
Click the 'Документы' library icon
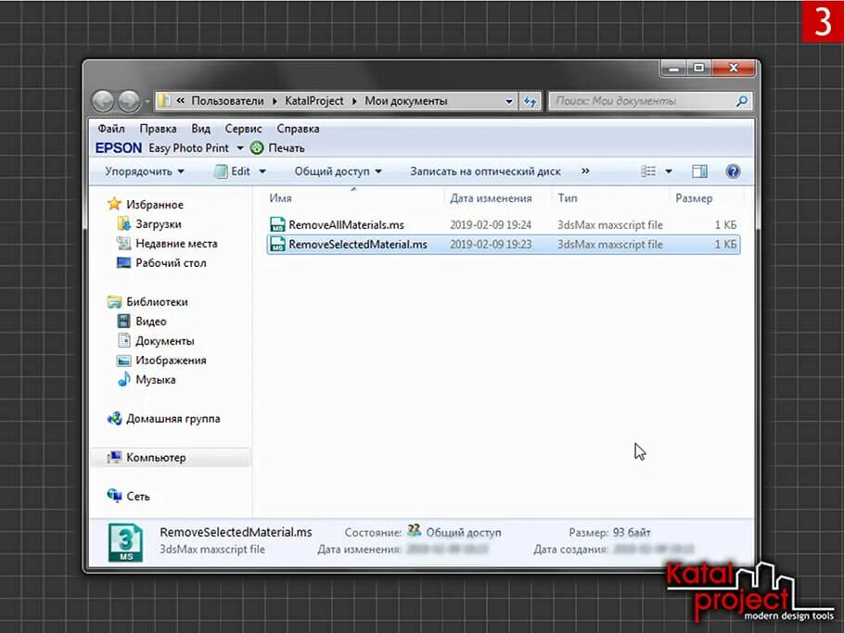pos(123,340)
